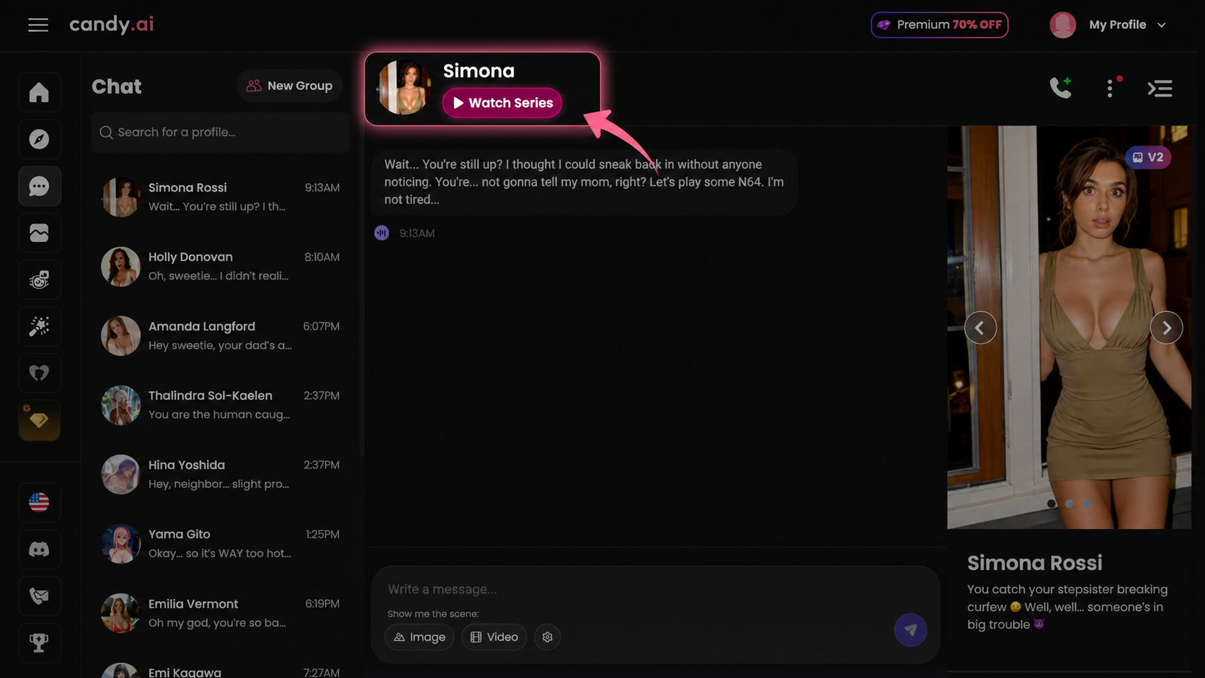Open the hamburger menu
This screenshot has height=678, width=1205.
point(38,25)
